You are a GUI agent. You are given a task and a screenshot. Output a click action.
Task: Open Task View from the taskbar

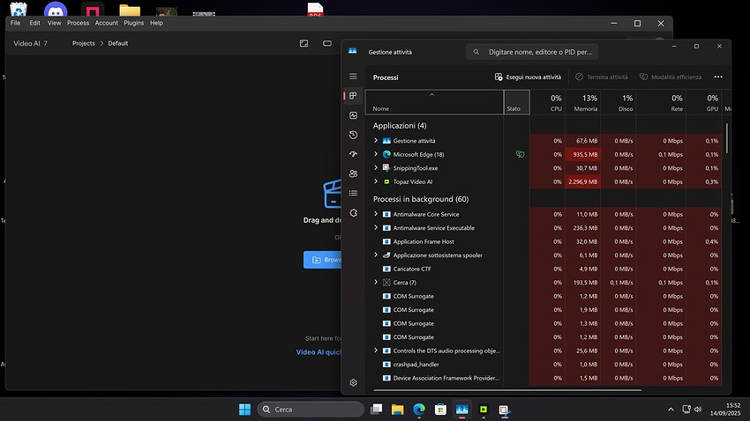(x=377, y=410)
